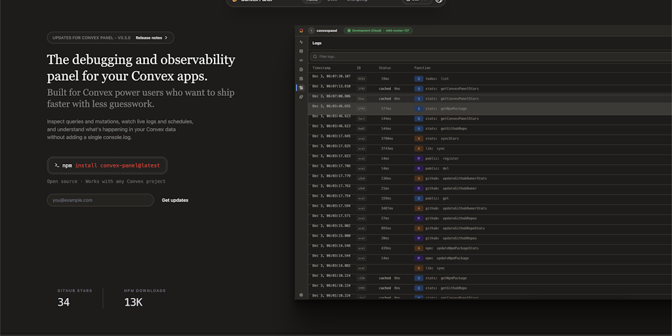Click the A badge on the 3743ms lib: sync row
The image size is (672, 336).
[419, 148]
